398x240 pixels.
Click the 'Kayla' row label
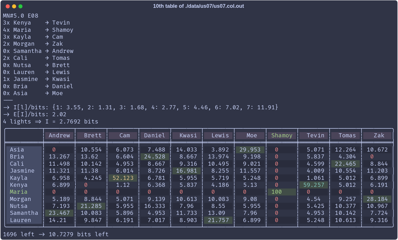24,178
